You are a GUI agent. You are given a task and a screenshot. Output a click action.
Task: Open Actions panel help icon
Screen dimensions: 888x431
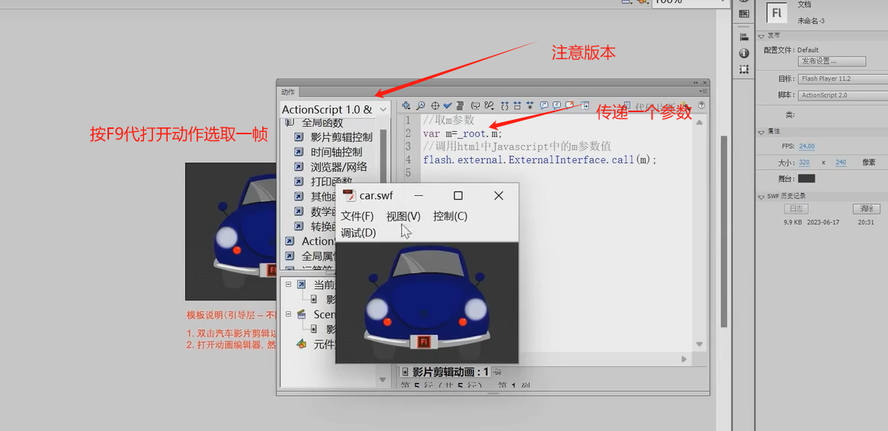[701, 105]
